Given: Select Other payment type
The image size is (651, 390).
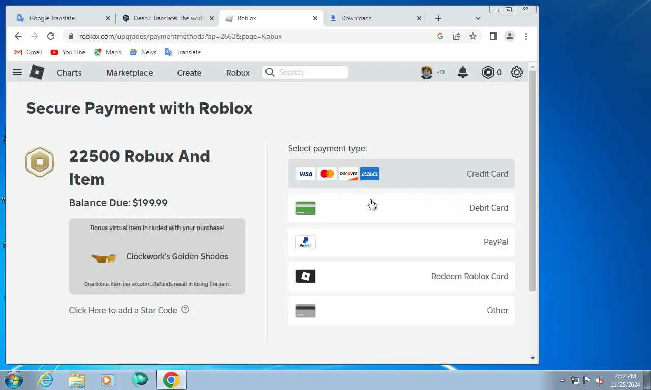Looking at the screenshot, I should (401, 310).
